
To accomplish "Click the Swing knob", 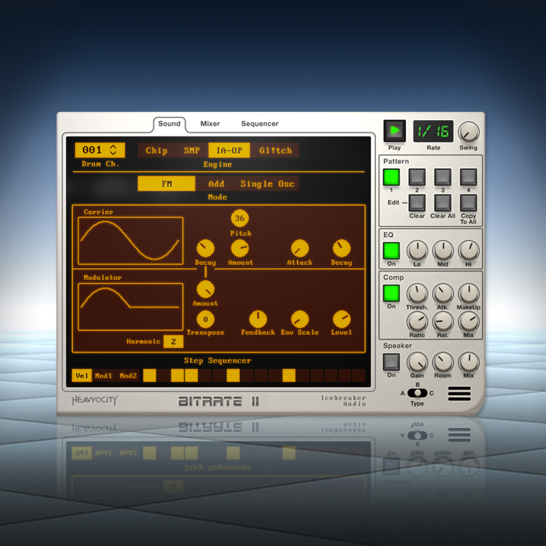I will 468,132.
